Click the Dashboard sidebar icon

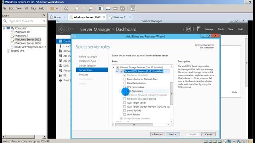pos(61,41)
